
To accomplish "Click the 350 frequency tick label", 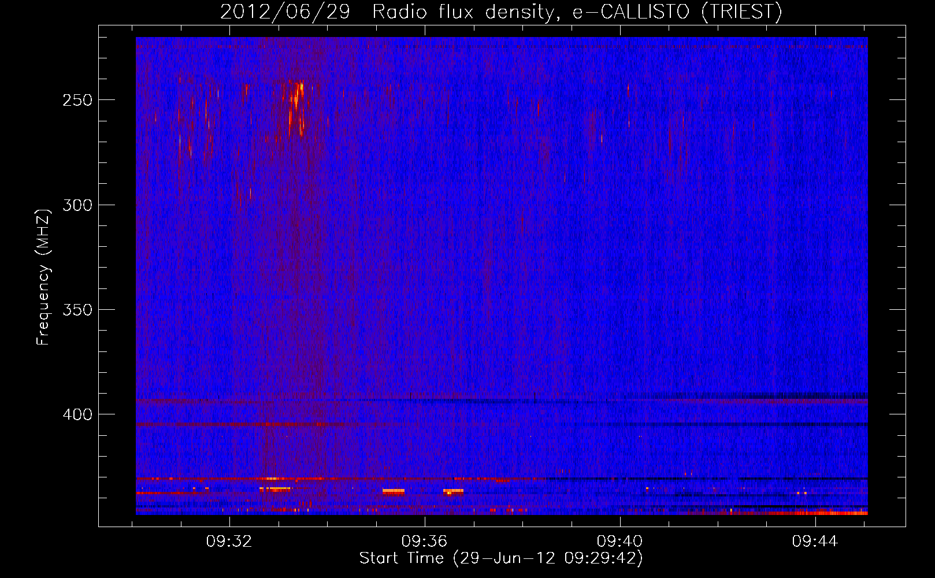I will [x=77, y=310].
